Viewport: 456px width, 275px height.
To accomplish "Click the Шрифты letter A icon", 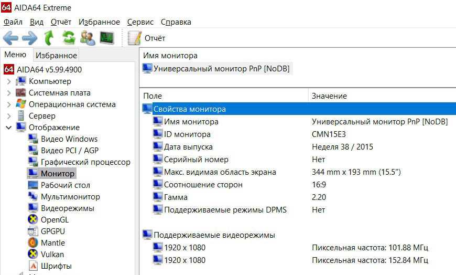I will 33,266.
